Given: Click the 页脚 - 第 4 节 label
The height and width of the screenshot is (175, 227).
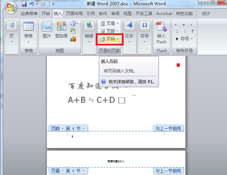Looking at the screenshot, I should (x=68, y=128).
